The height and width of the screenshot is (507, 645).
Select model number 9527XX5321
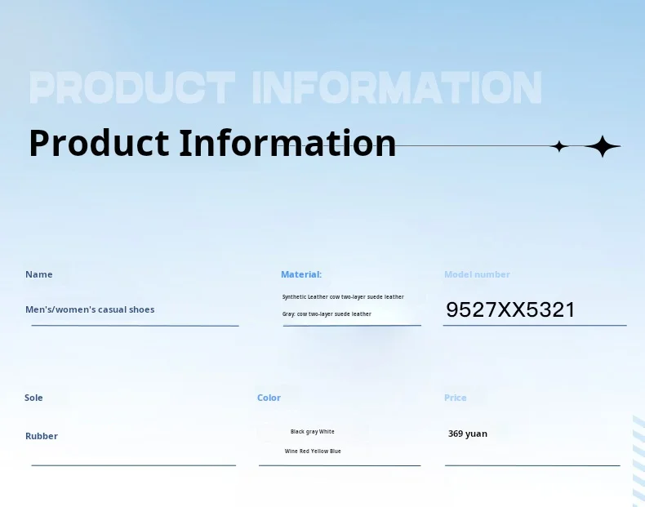coord(510,309)
